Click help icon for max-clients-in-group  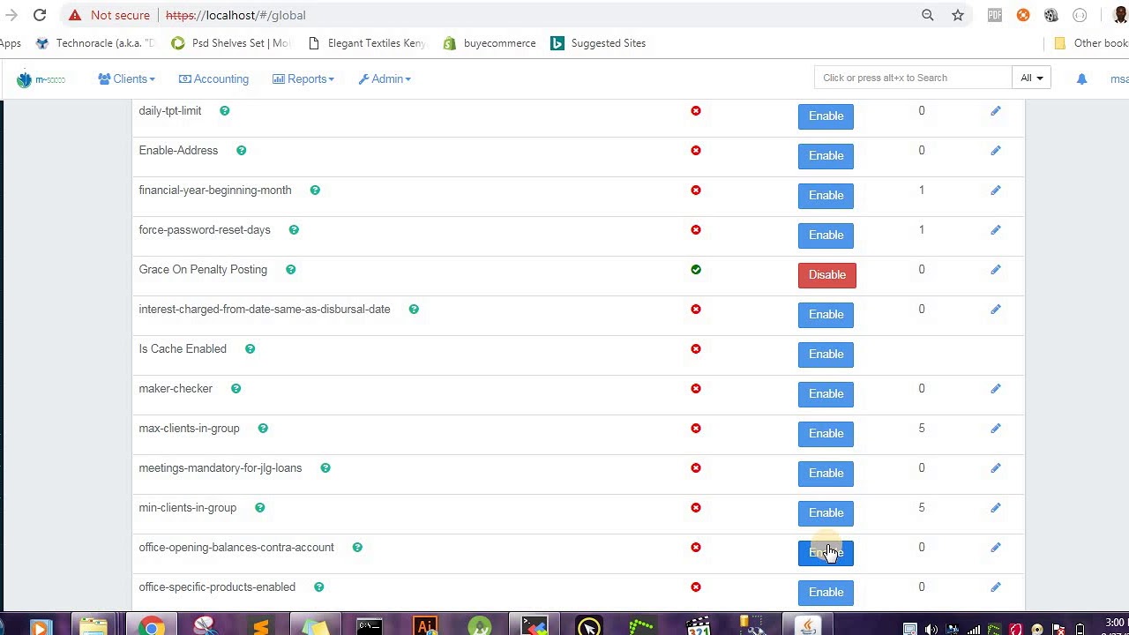pos(263,429)
